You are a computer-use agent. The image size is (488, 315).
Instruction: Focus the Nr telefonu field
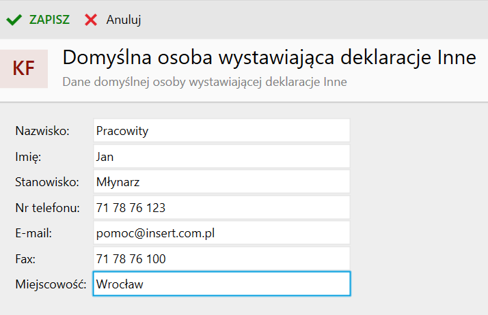point(221,207)
